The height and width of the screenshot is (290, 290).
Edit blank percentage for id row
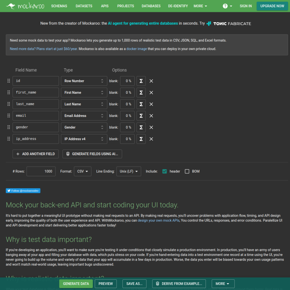(x=127, y=81)
